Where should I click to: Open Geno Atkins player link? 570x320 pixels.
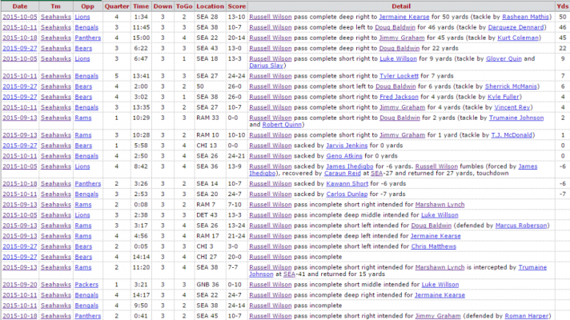tap(344, 156)
